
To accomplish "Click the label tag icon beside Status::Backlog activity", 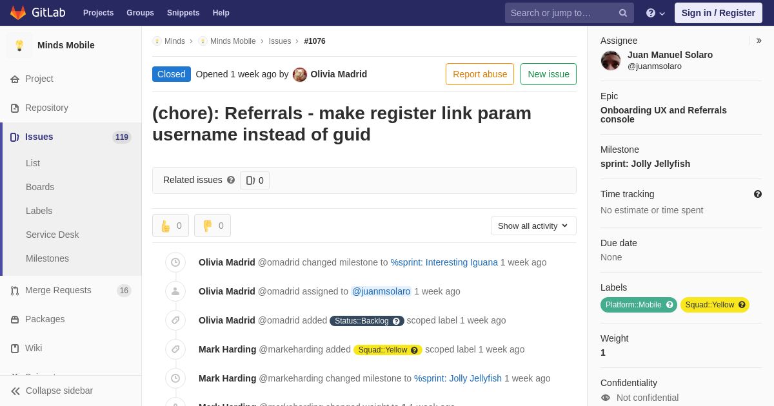I will [x=175, y=320].
